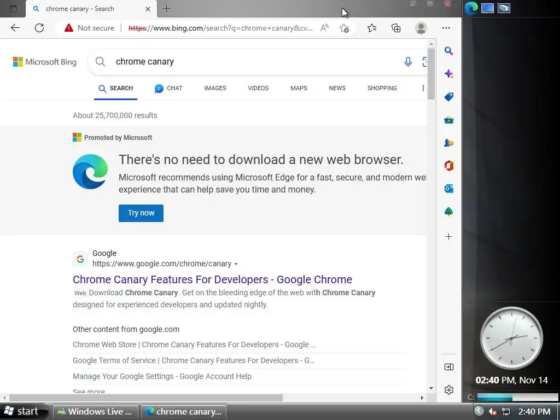Open the Not secure warning icon
Image resolution: width=560 pixels, height=420 pixels.
(68, 28)
